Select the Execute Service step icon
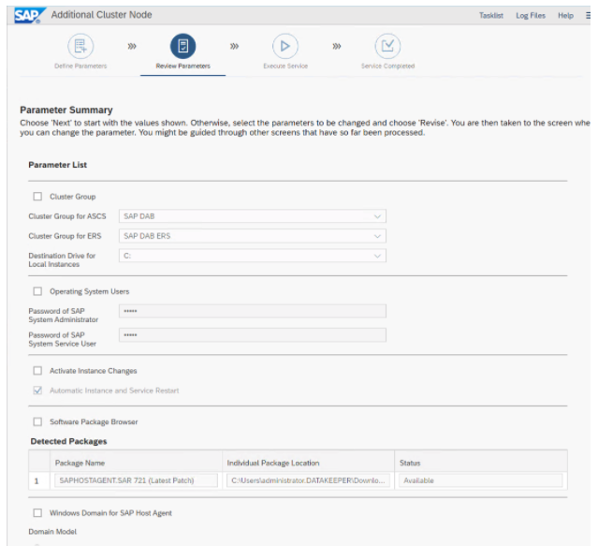 coord(284,46)
